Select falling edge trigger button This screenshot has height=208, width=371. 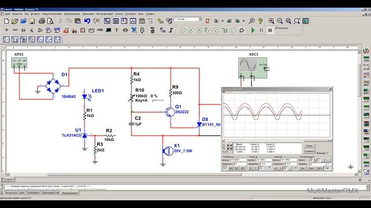click(x=315, y=160)
